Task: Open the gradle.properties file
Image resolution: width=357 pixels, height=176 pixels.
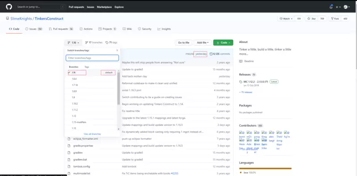Action: click(83, 146)
